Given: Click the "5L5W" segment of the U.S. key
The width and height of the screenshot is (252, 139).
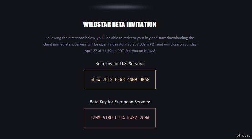Looking at the screenshot, I should tap(95, 79).
